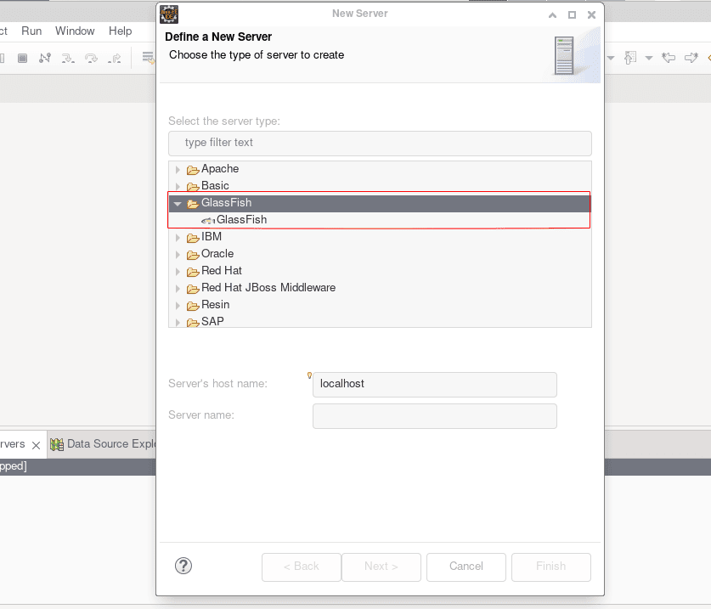Click the Data Source Explorer map icon

click(56, 443)
